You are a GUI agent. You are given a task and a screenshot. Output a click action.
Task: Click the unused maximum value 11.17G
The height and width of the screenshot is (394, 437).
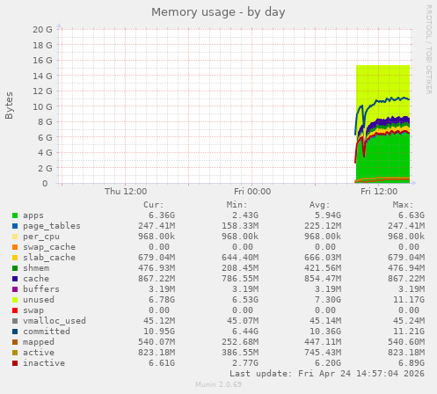[409, 300]
